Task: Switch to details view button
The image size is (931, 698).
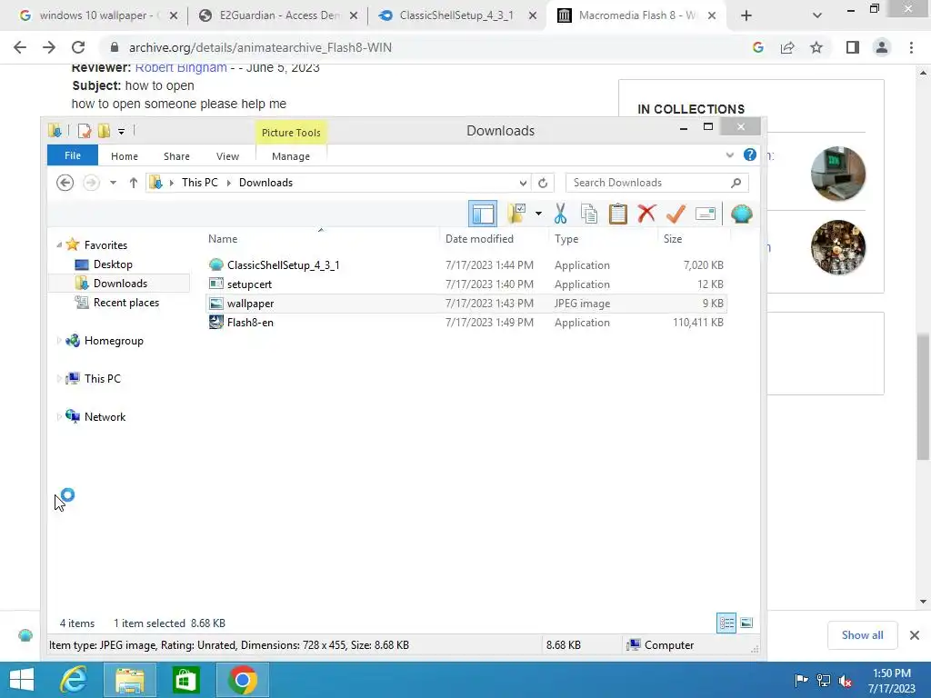Action: [x=726, y=623]
